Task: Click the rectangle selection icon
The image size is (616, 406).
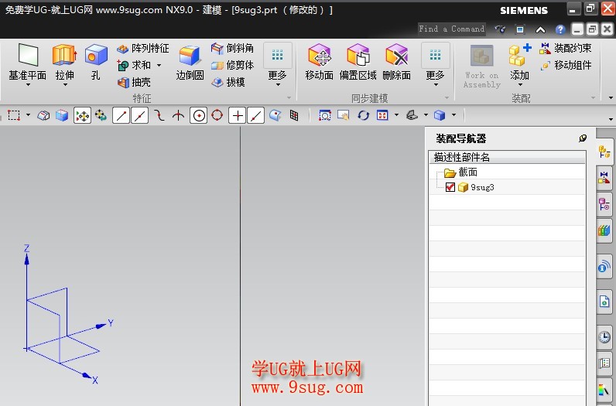Action: click(x=14, y=115)
